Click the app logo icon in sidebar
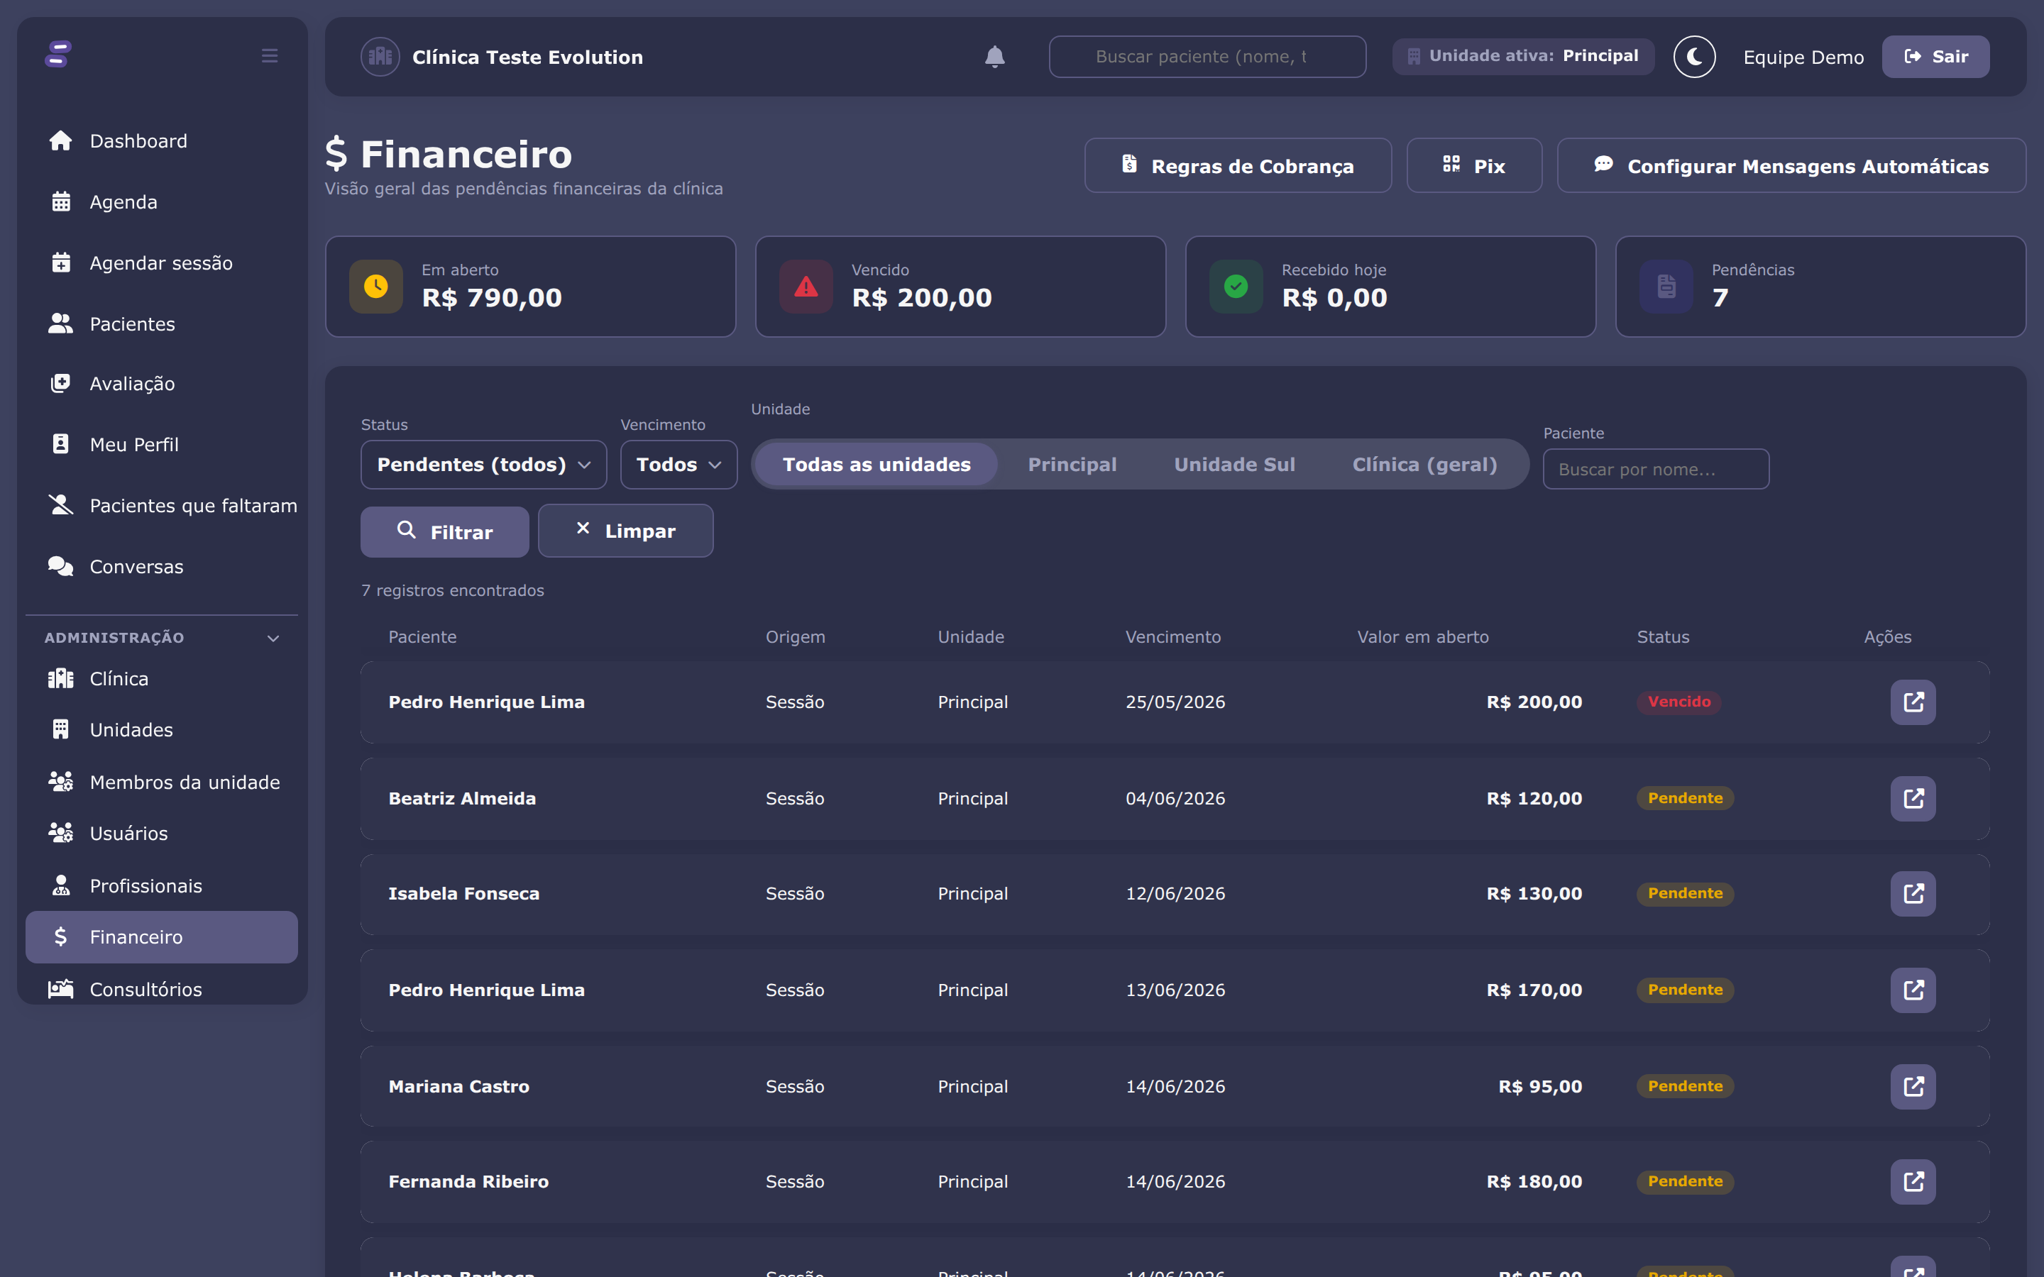2044x1277 pixels. point(58,55)
